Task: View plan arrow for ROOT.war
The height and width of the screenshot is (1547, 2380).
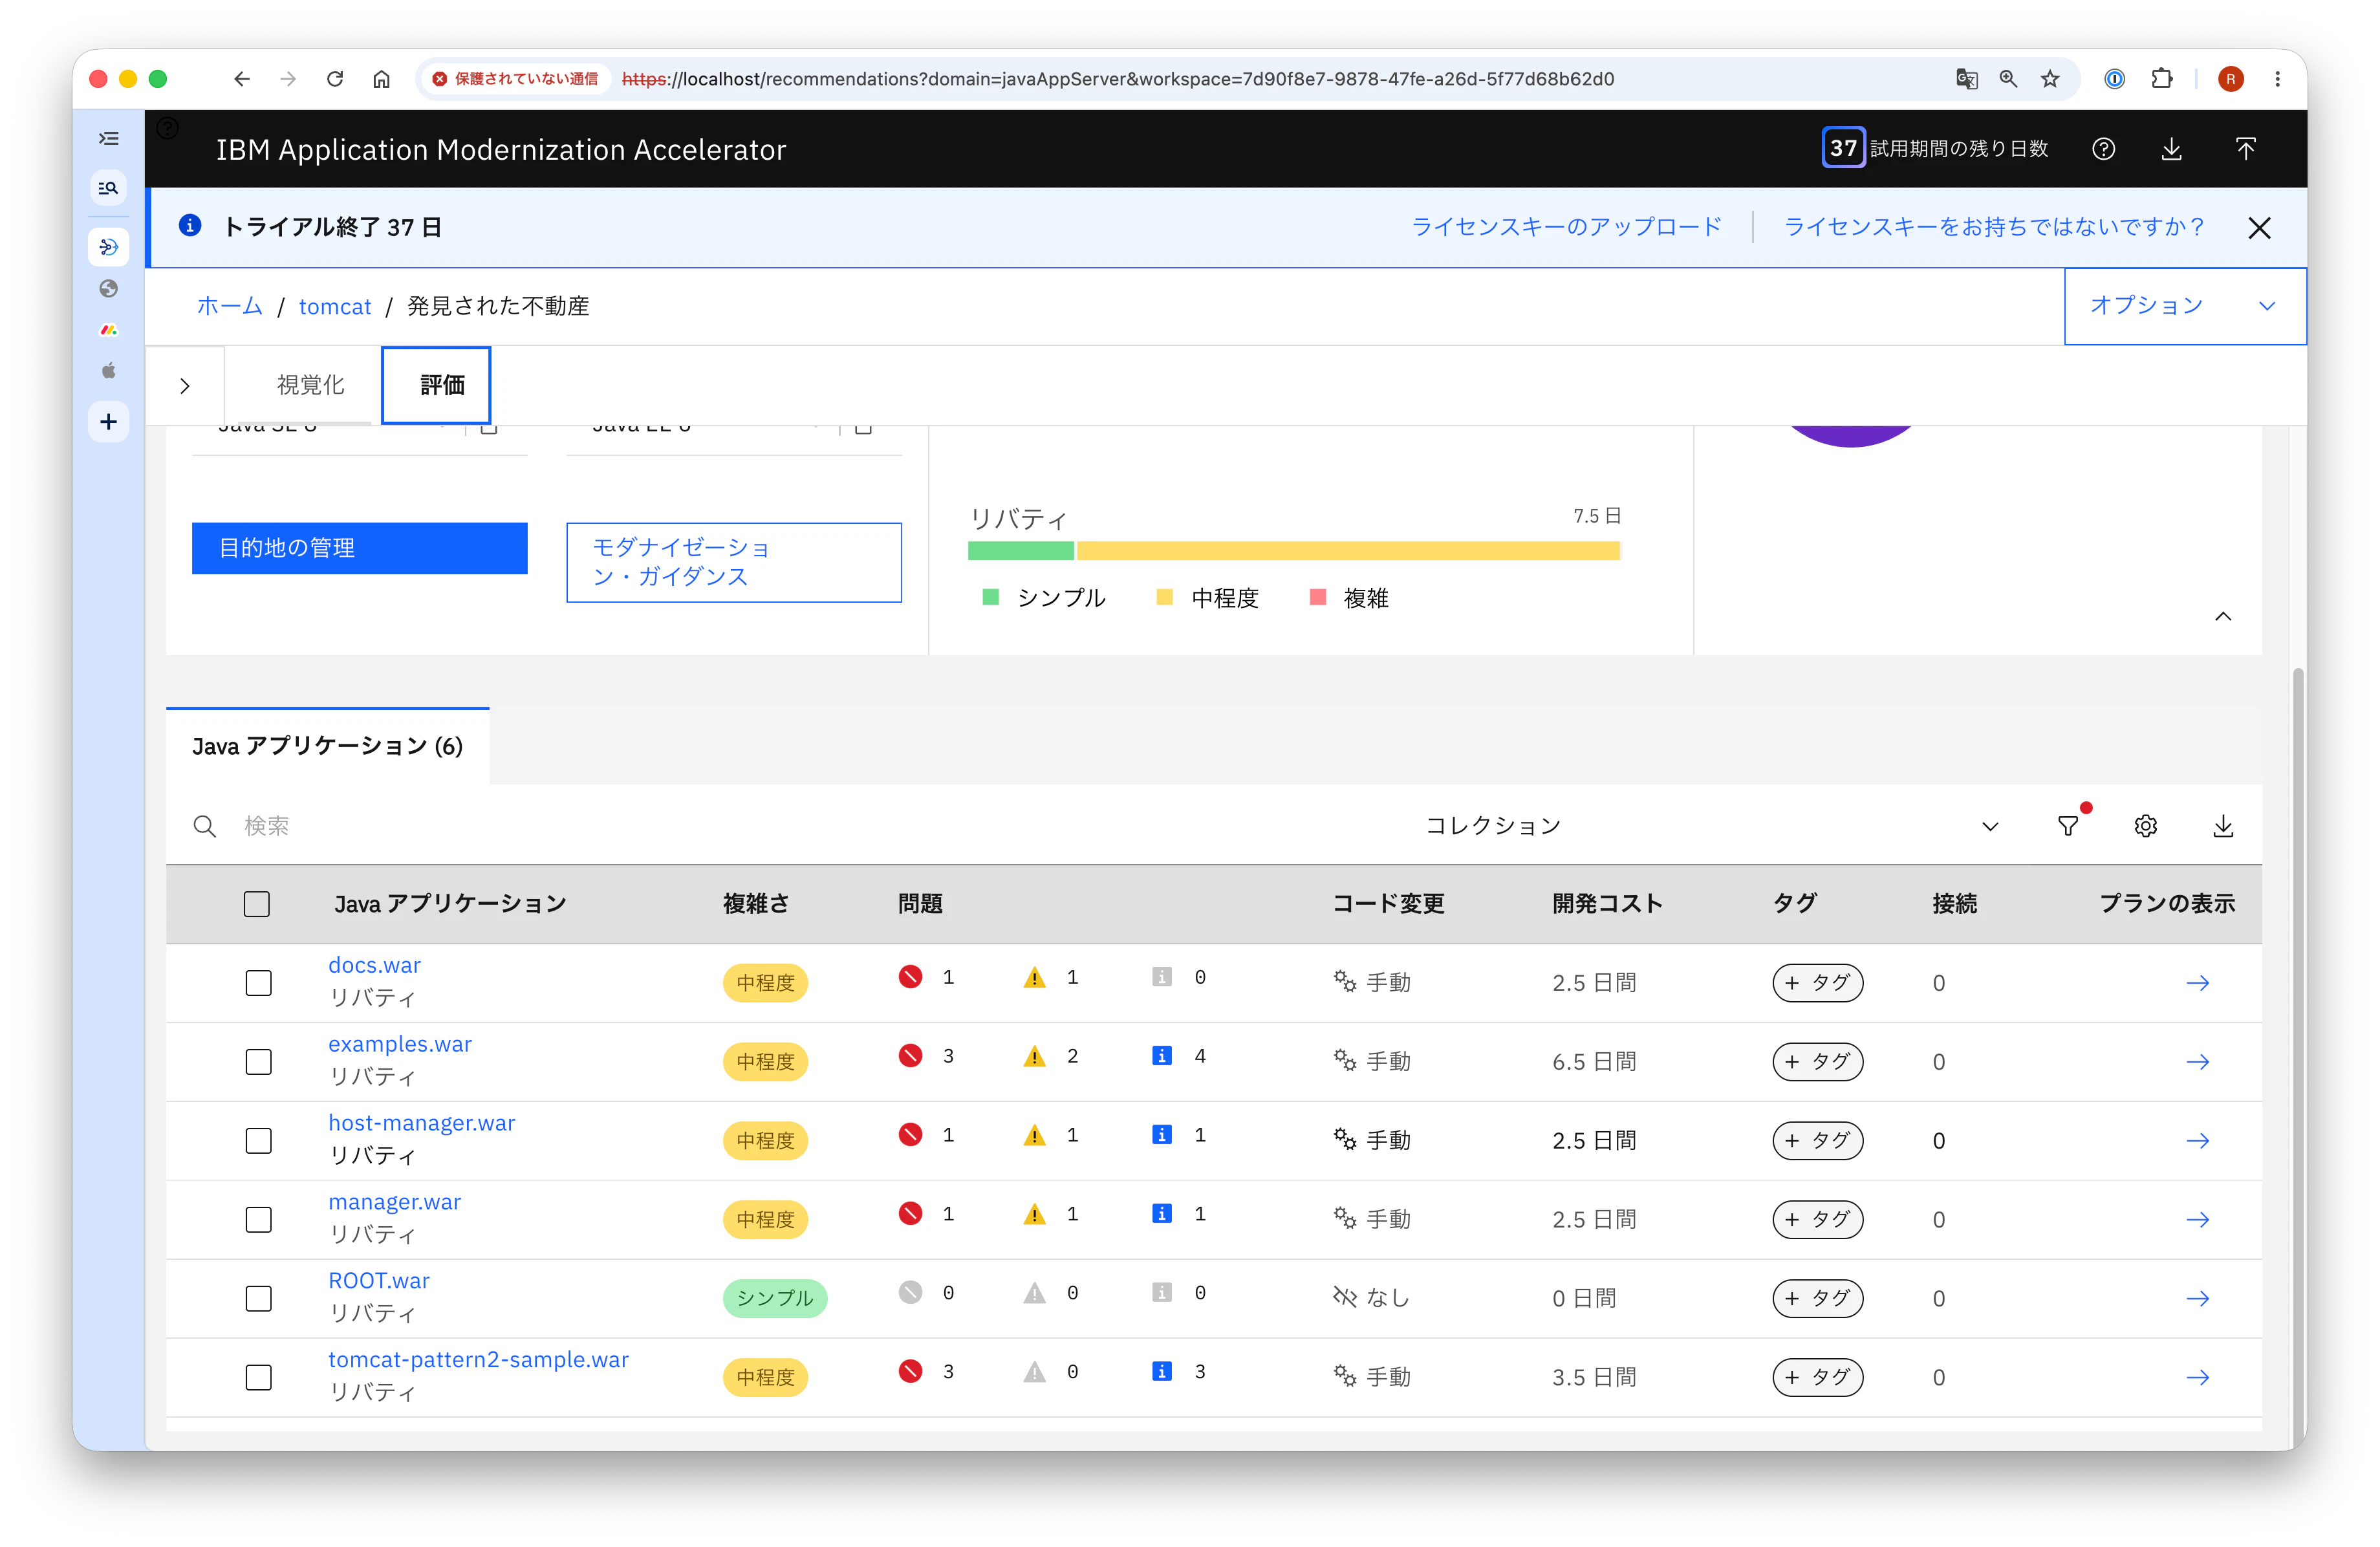Action: pyautogui.click(x=2197, y=1298)
